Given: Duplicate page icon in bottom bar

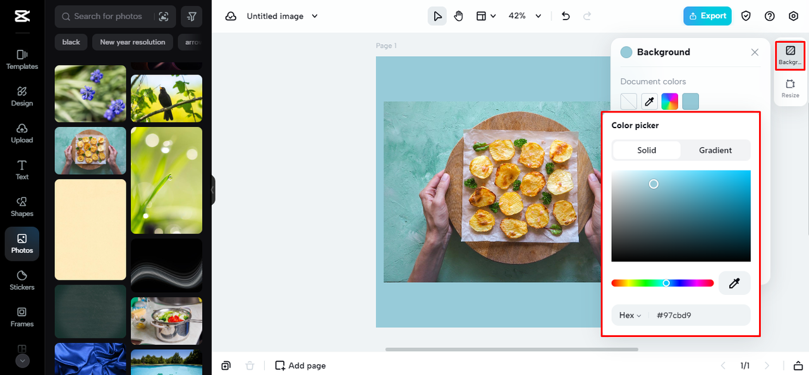Looking at the screenshot, I should pos(226,366).
